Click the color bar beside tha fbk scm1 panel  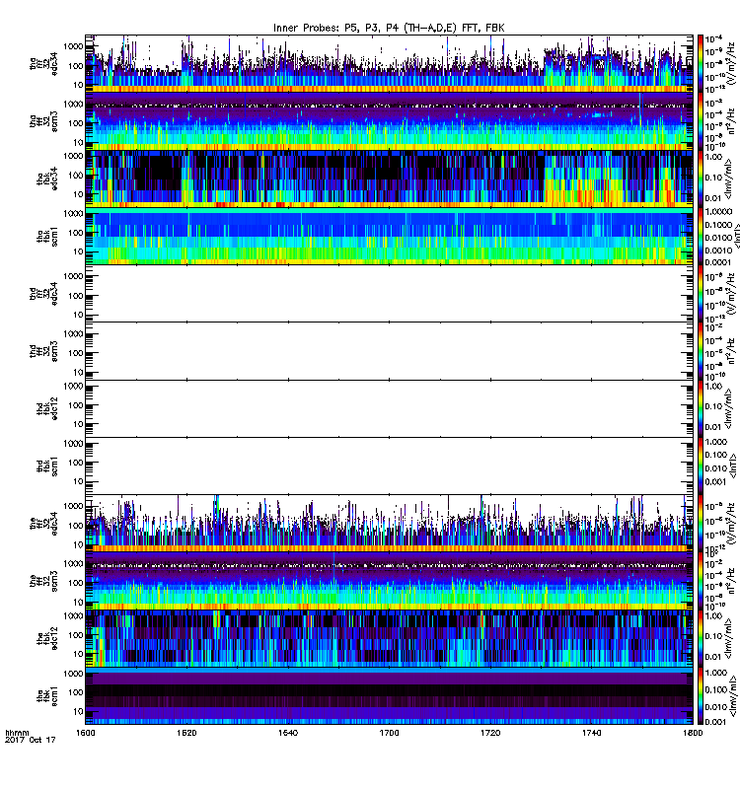[x=700, y=236]
